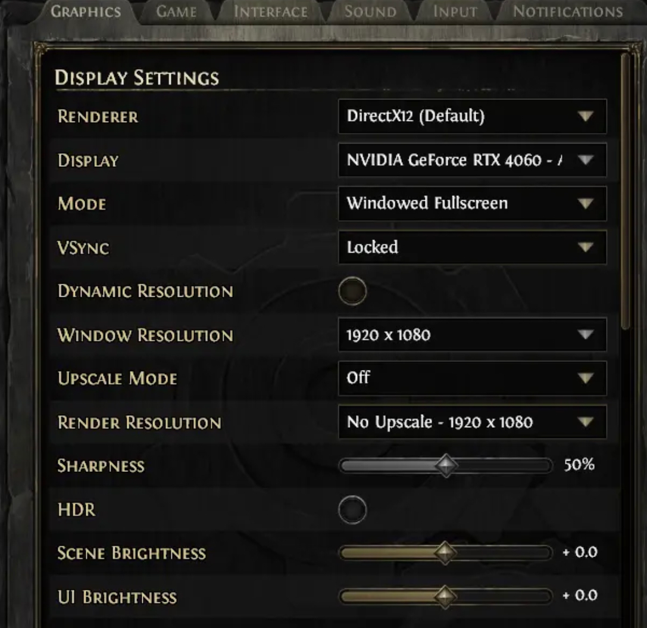Switch to the Sound tab
The image size is (647, 628).
point(370,11)
